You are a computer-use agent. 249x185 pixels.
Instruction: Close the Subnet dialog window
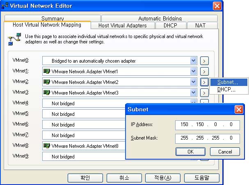point(239,109)
